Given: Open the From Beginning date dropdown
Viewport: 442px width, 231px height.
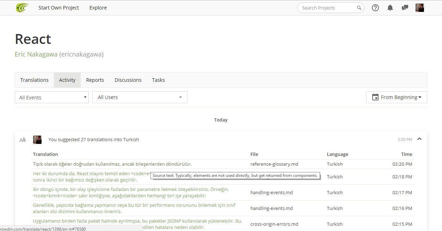Looking at the screenshot, I should click(x=397, y=97).
